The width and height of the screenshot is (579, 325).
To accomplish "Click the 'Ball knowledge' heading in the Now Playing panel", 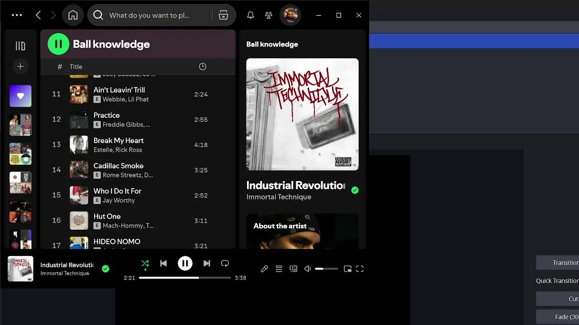I will click(x=272, y=44).
